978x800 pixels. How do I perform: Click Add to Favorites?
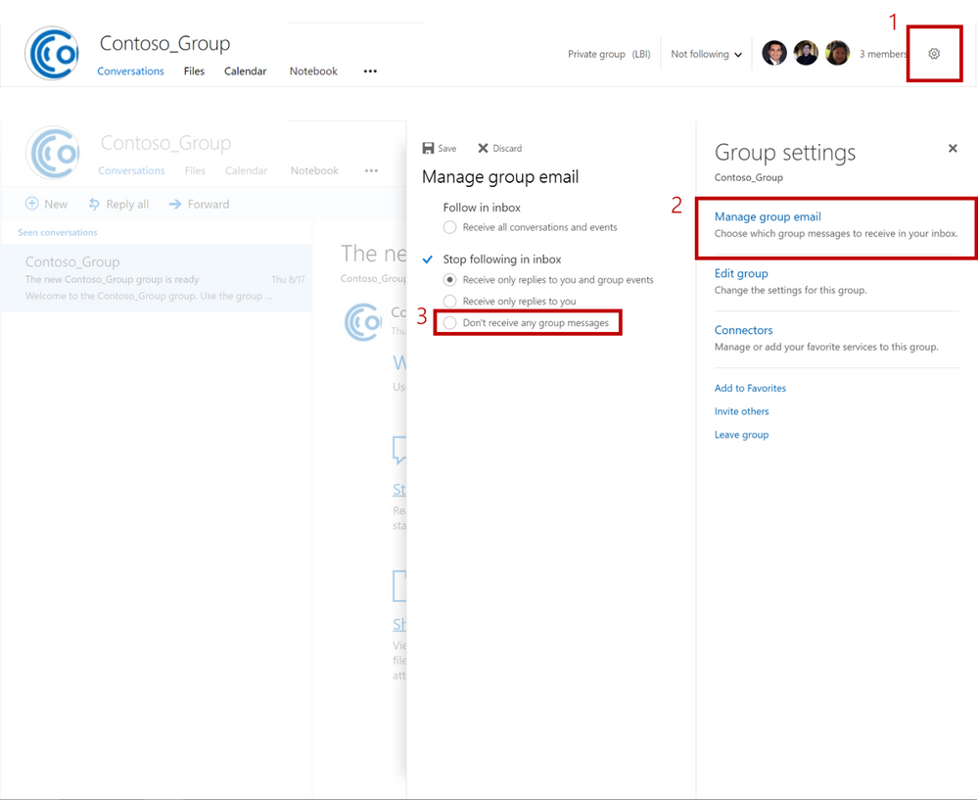tap(750, 388)
